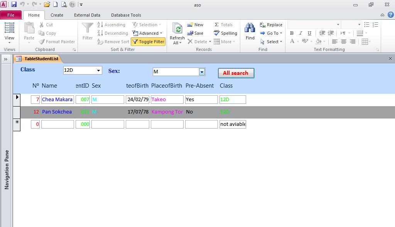Switch to the Database Tools tab
The height and width of the screenshot is (227, 395).
126,15
